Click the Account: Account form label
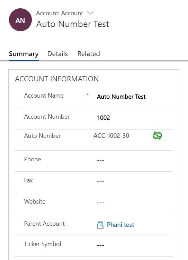This screenshot has width=188, height=260. 60,13
